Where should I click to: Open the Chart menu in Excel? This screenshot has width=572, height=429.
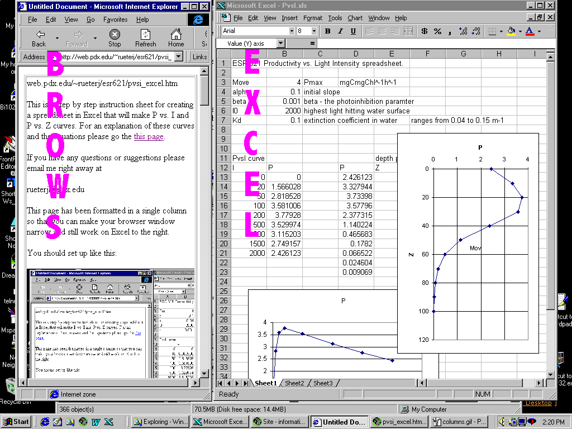[355, 18]
